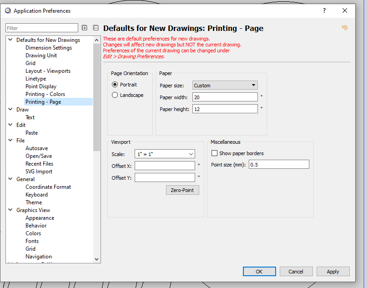Click blue marker beside Offset Y field
This screenshot has height=288, width=368.
click(x=199, y=177)
